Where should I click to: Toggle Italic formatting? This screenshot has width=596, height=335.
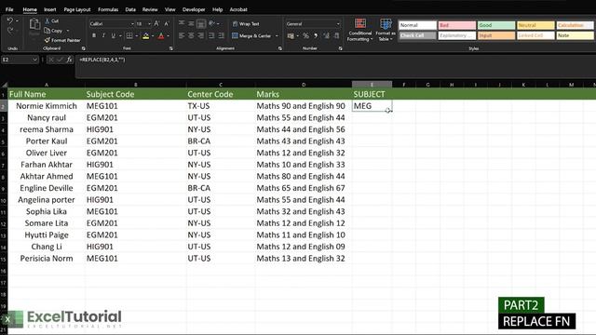(x=103, y=35)
